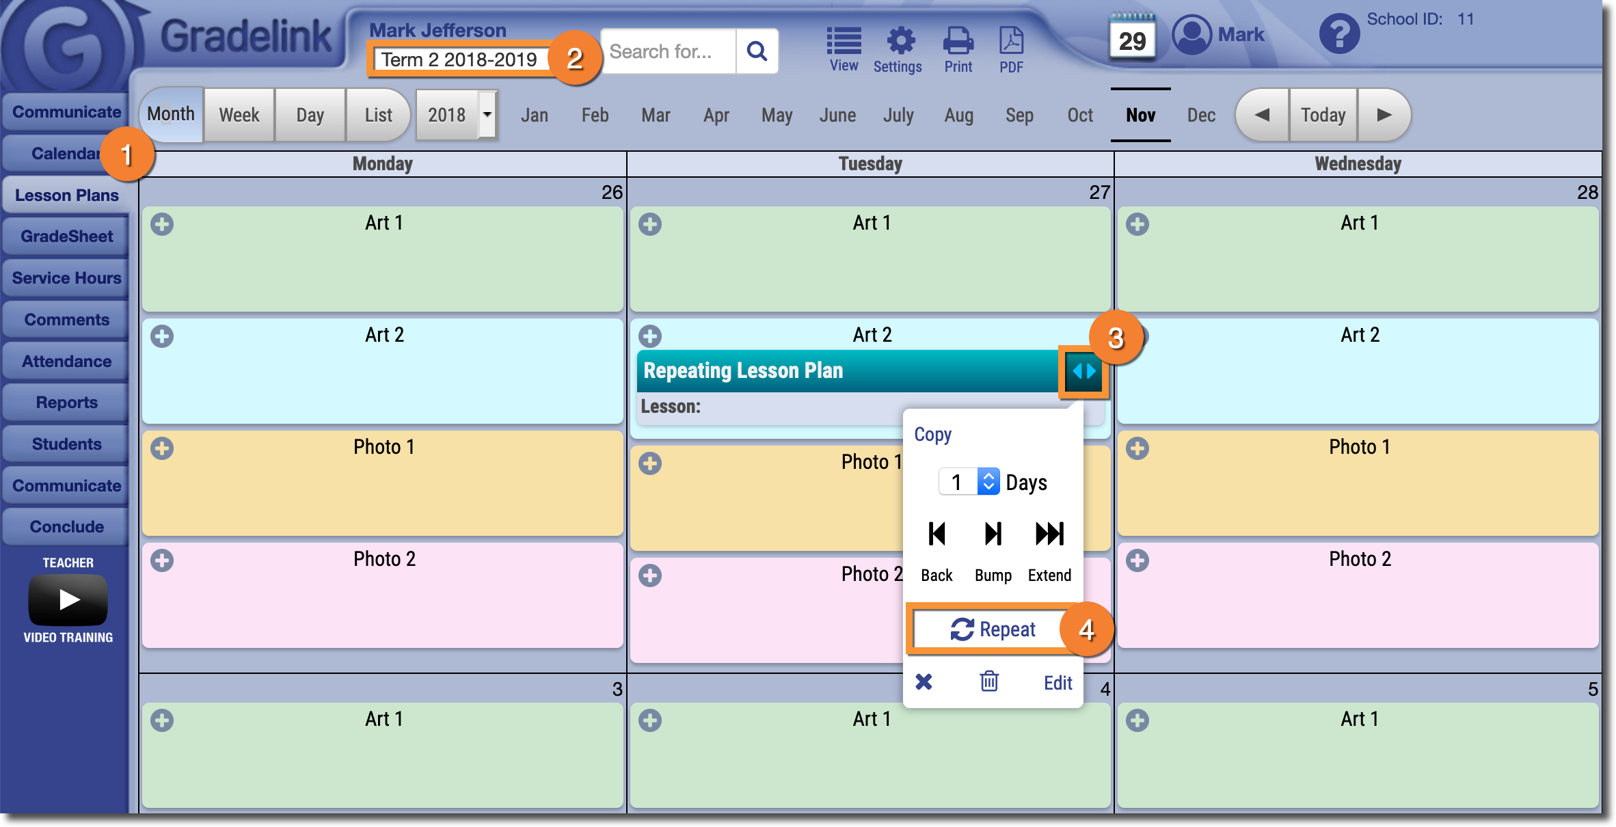Click the trash delete icon in popup
Viewport: 1616px width, 827px height.
989,681
